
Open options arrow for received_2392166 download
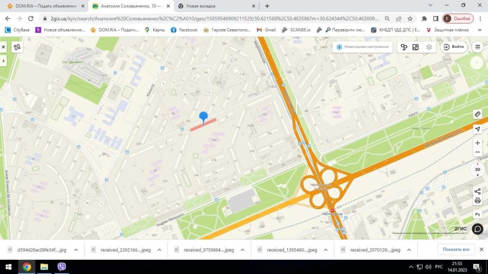pos(159,250)
